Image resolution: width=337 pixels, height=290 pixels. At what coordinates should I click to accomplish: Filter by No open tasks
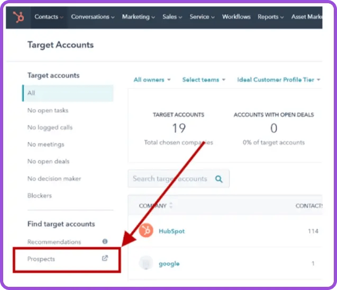click(x=48, y=110)
